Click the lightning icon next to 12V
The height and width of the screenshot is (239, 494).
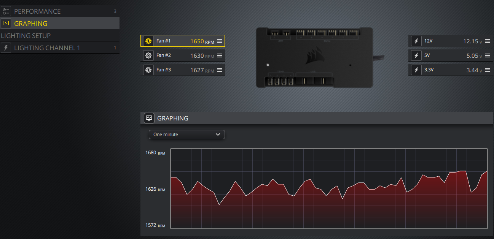416,41
